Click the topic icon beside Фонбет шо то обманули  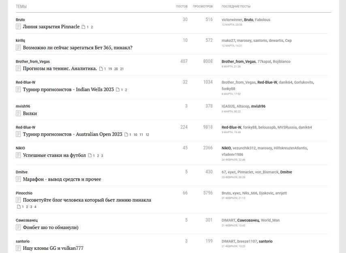18,228
